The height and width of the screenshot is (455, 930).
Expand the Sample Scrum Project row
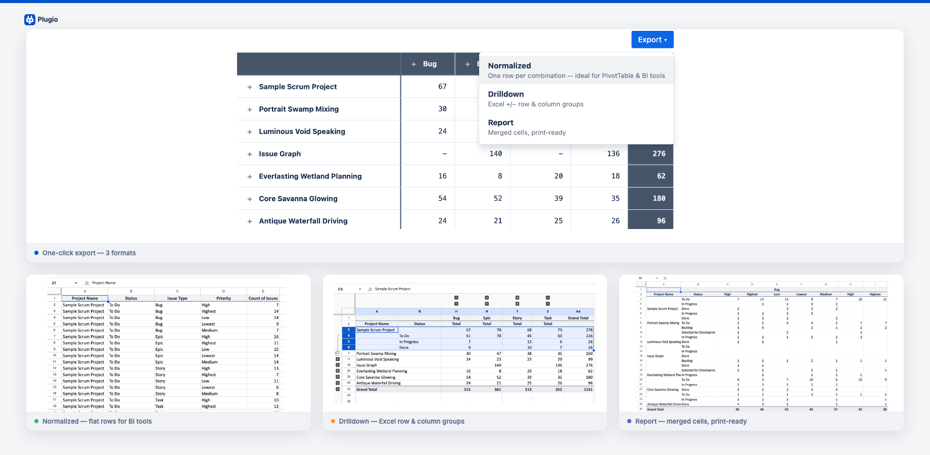point(250,87)
